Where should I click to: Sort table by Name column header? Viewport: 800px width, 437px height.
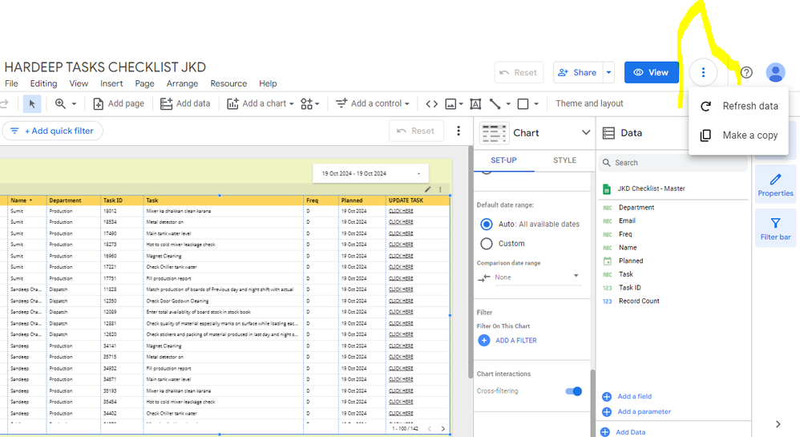20,200
